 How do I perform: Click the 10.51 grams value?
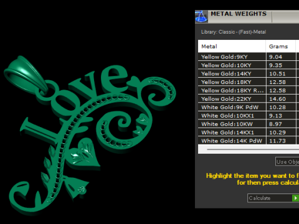[277, 73]
